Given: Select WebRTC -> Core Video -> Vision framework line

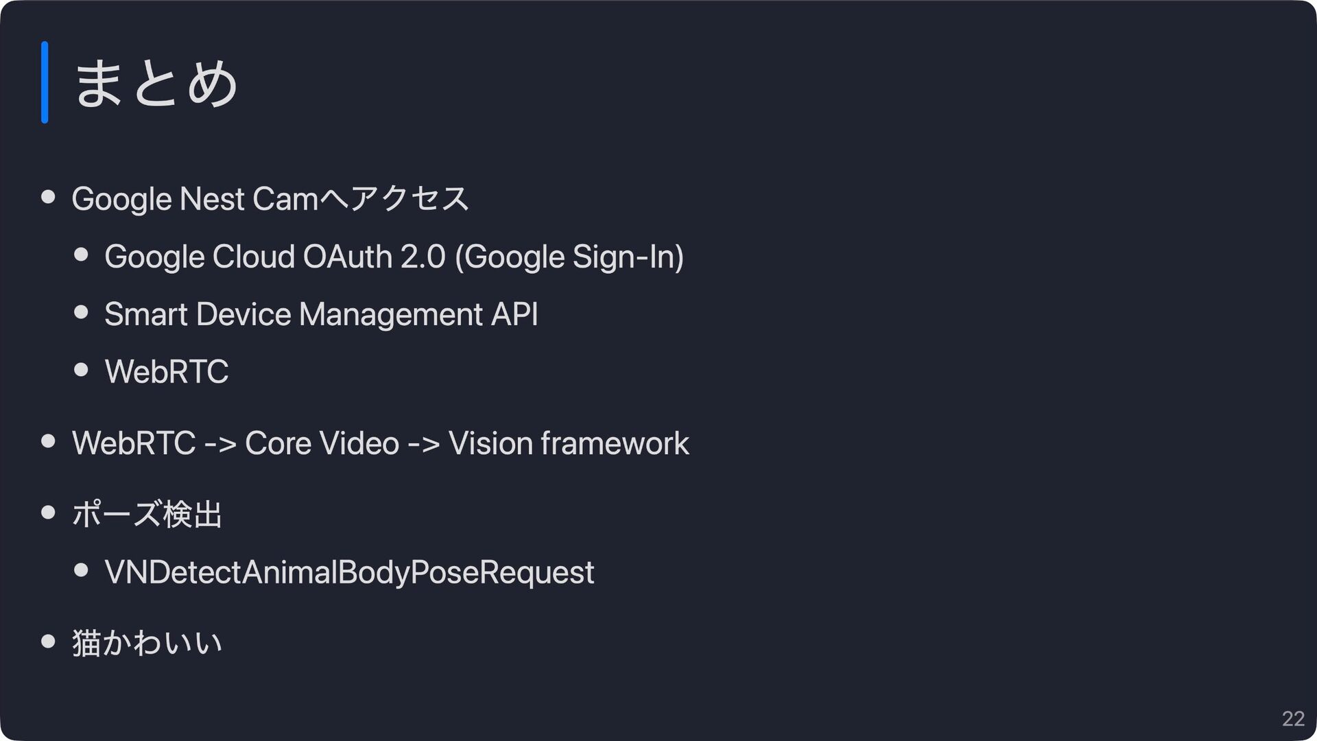Looking at the screenshot, I should [x=381, y=443].
